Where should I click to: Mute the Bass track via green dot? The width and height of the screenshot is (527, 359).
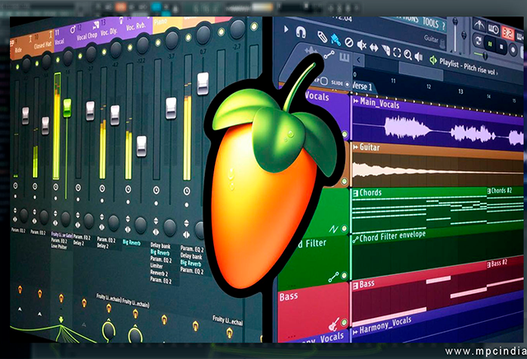tap(344, 323)
